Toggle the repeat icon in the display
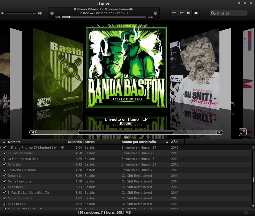The height and width of the screenshot is (216, 255). [x=155, y=13]
